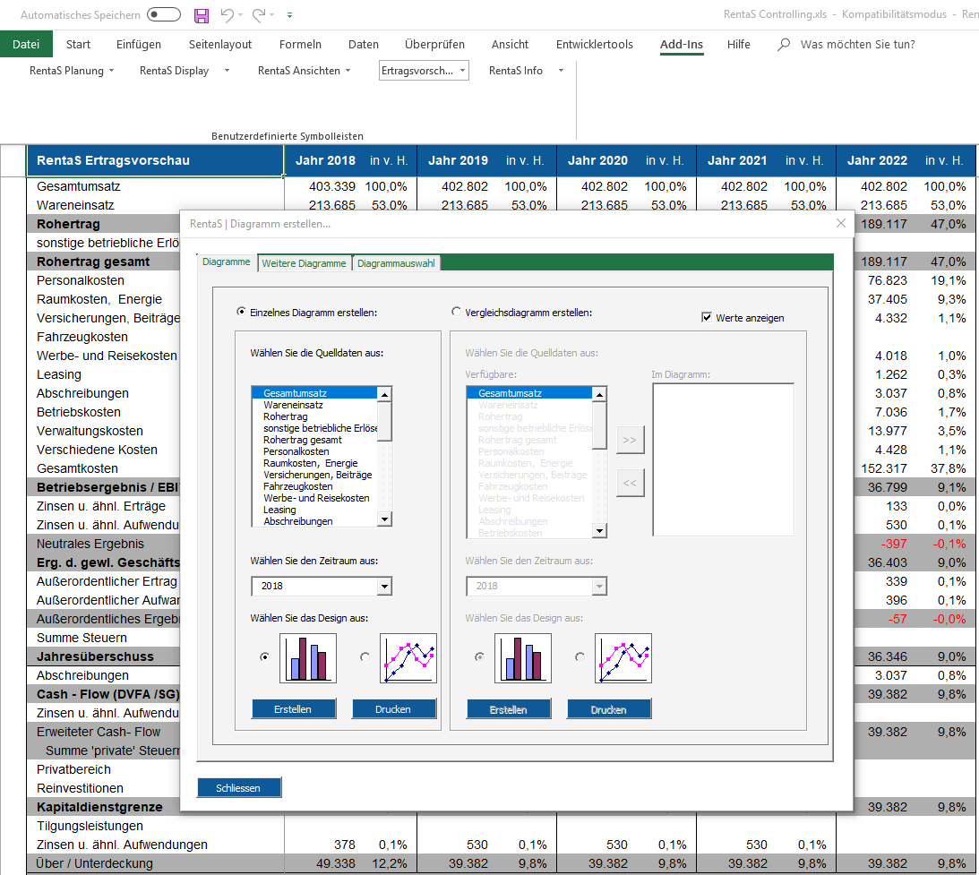Open the single diagram period dropdown showing 2018

[x=384, y=586]
